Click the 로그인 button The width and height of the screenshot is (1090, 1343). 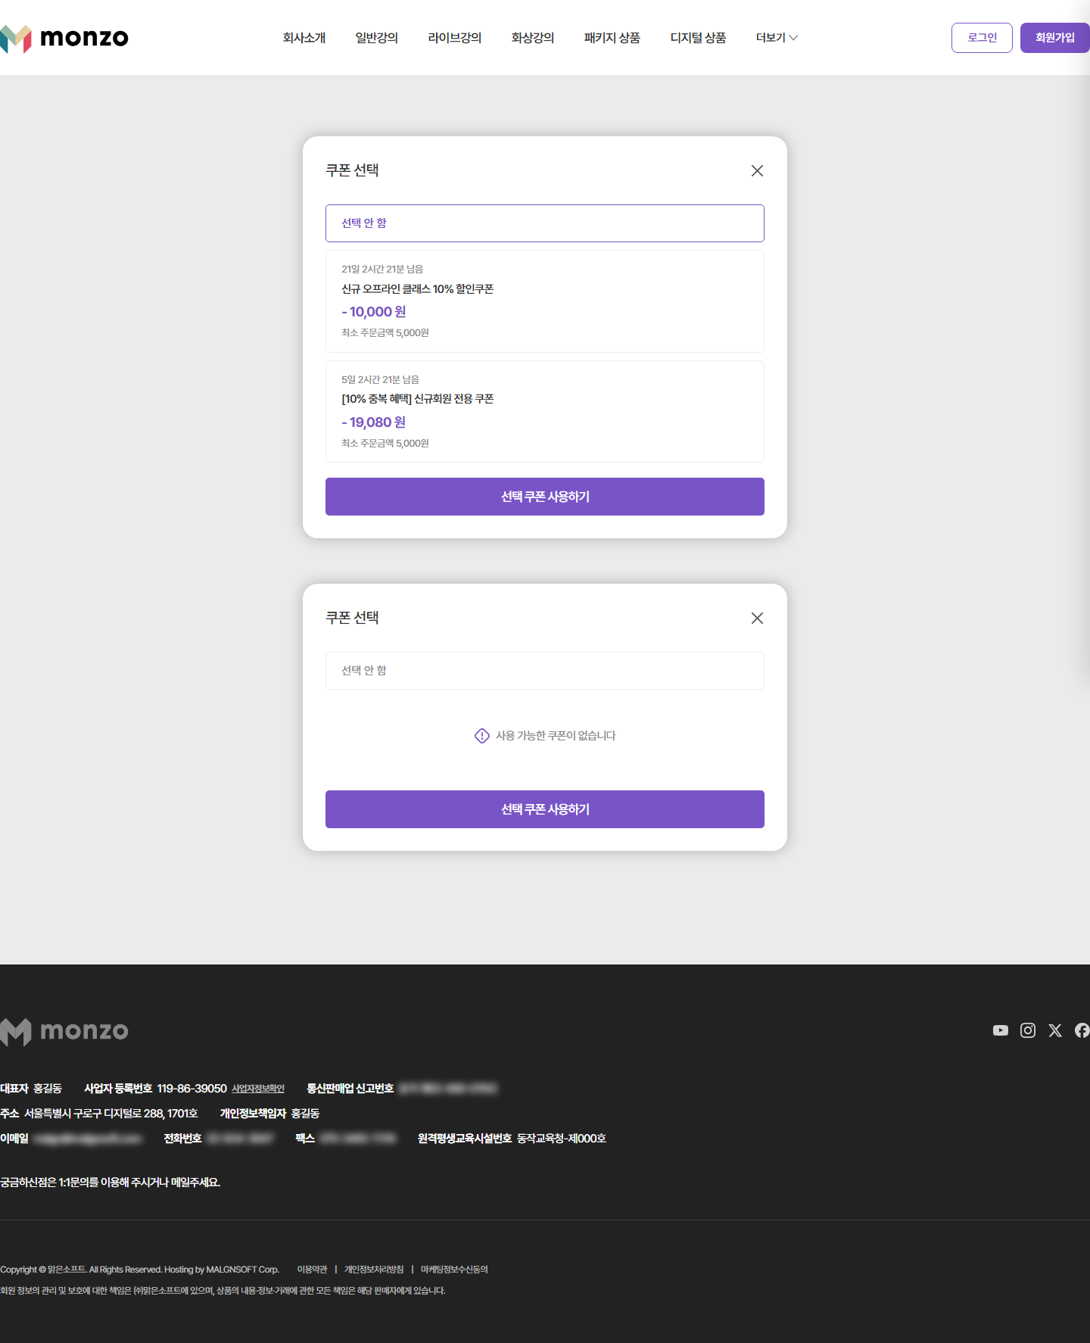(x=982, y=38)
